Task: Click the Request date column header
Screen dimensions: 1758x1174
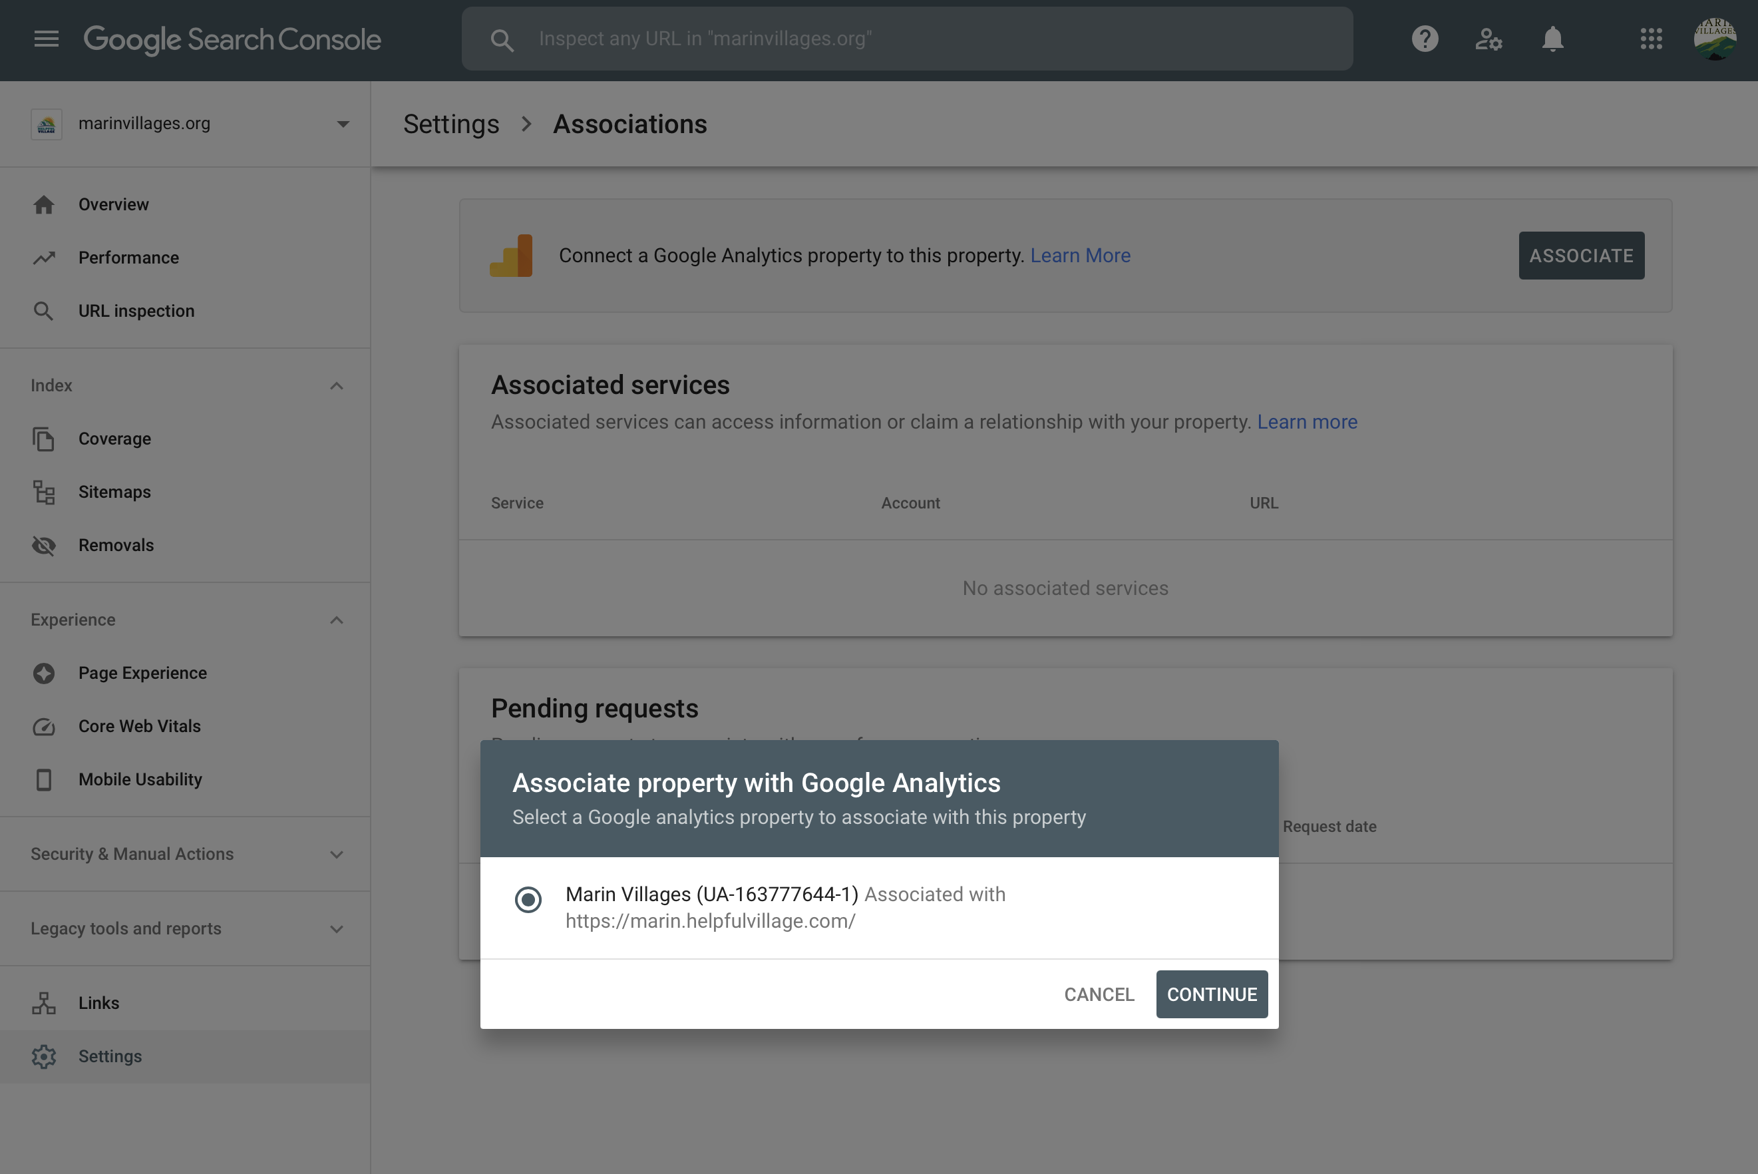Action: tap(1329, 827)
